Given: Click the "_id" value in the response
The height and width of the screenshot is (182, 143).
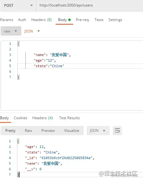Looking at the screenshot, I should click(x=66, y=158).
